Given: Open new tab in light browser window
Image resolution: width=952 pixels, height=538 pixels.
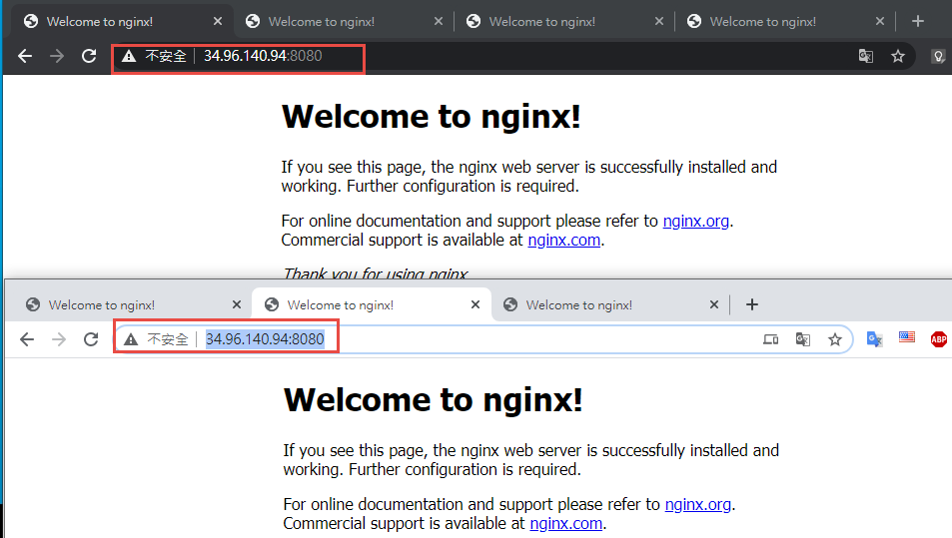Looking at the screenshot, I should [x=752, y=304].
